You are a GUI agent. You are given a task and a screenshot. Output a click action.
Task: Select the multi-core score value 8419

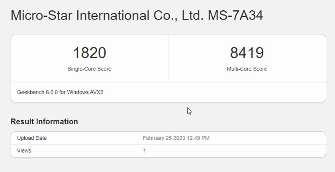click(x=247, y=53)
